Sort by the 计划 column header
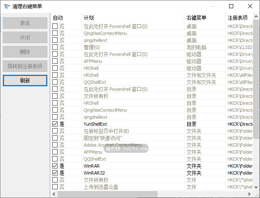The width and height of the screenshot is (260, 198). 132,18
